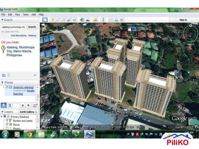
Task: Start the Record a Tour tool
Action: [x=74, y=20]
